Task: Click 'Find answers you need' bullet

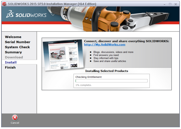Action: (x=106, y=55)
